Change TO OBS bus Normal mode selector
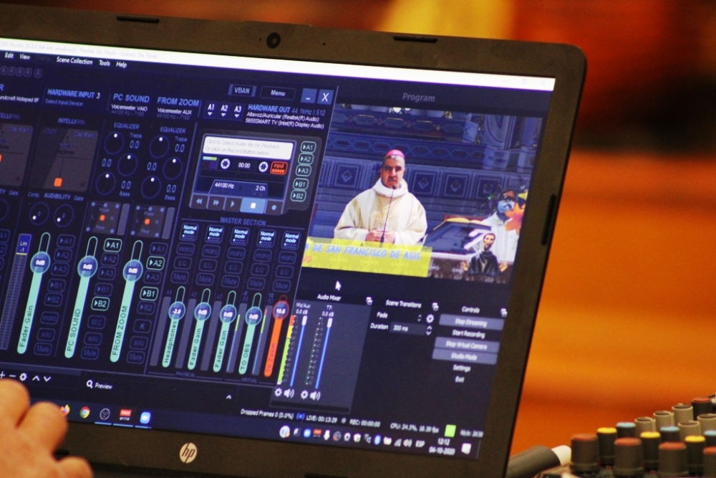The height and width of the screenshot is (478, 716). click(266, 236)
